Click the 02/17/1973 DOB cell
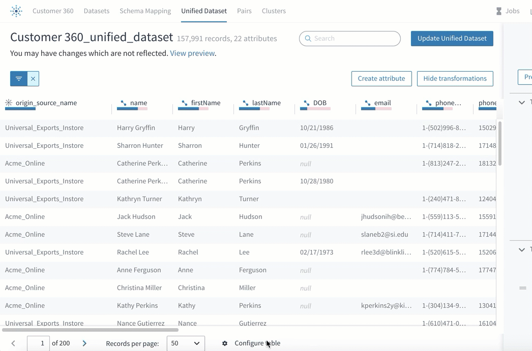This screenshot has height=351, width=532. (x=316, y=252)
